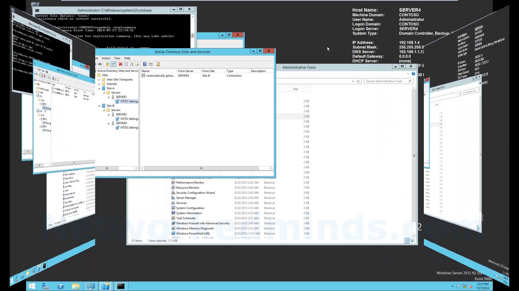
Task: Sort by the From Site column header
Action: click(x=213, y=71)
